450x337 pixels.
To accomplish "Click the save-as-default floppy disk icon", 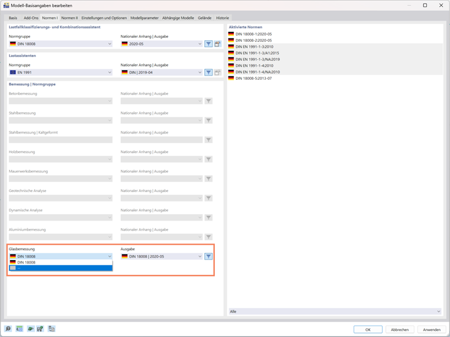I will pyautogui.click(x=40, y=329).
